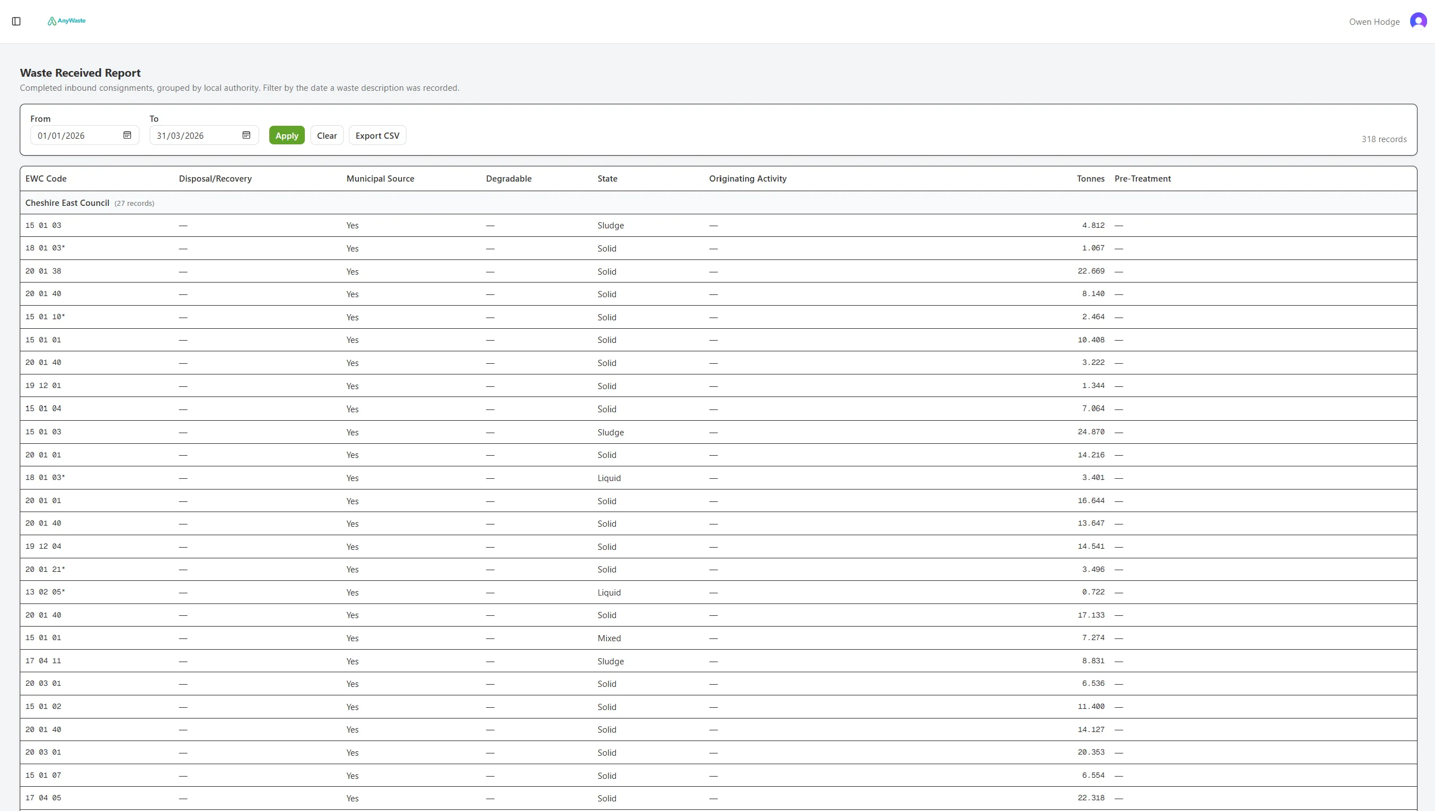The height and width of the screenshot is (811, 1435).
Task: Select EWC code 15 01 10*
Action: pos(45,317)
